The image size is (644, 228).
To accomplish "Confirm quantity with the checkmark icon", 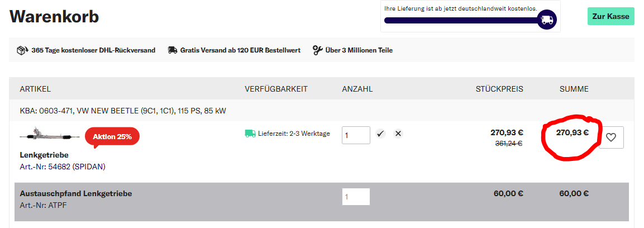I will click(x=380, y=134).
